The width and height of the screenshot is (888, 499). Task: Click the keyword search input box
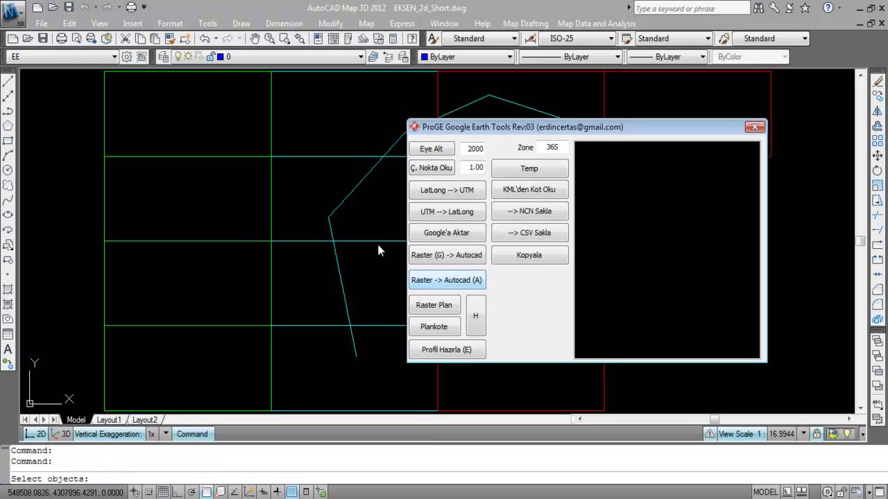coord(692,8)
